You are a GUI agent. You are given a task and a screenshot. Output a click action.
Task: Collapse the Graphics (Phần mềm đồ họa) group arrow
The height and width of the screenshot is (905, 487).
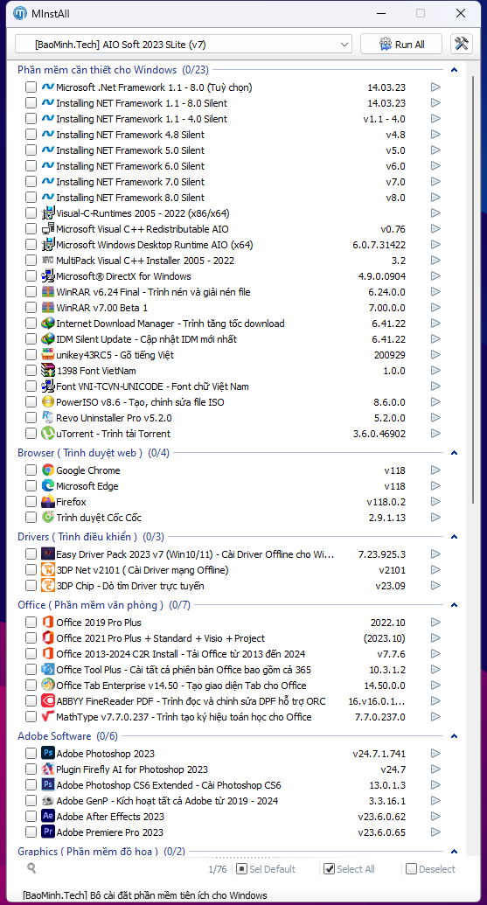point(454,852)
